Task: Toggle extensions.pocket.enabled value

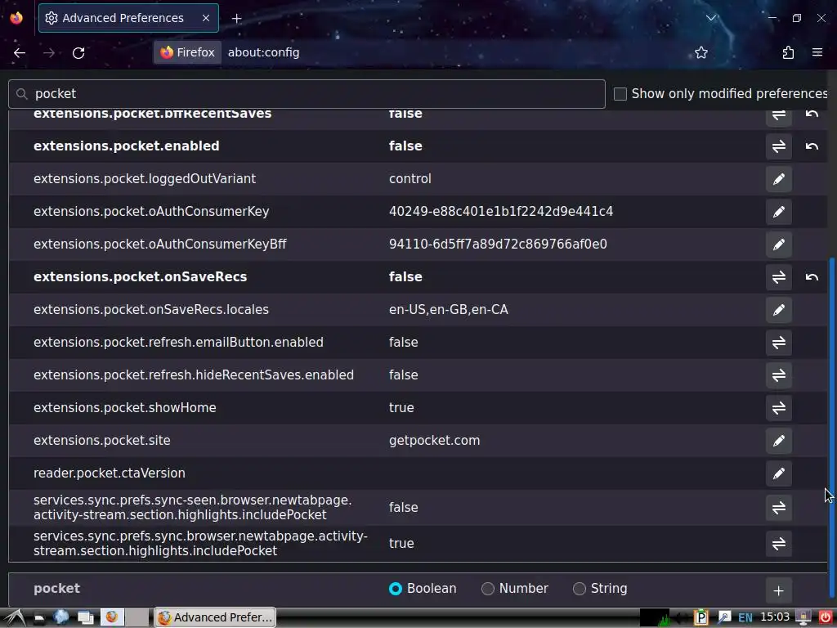Action: coord(778,146)
